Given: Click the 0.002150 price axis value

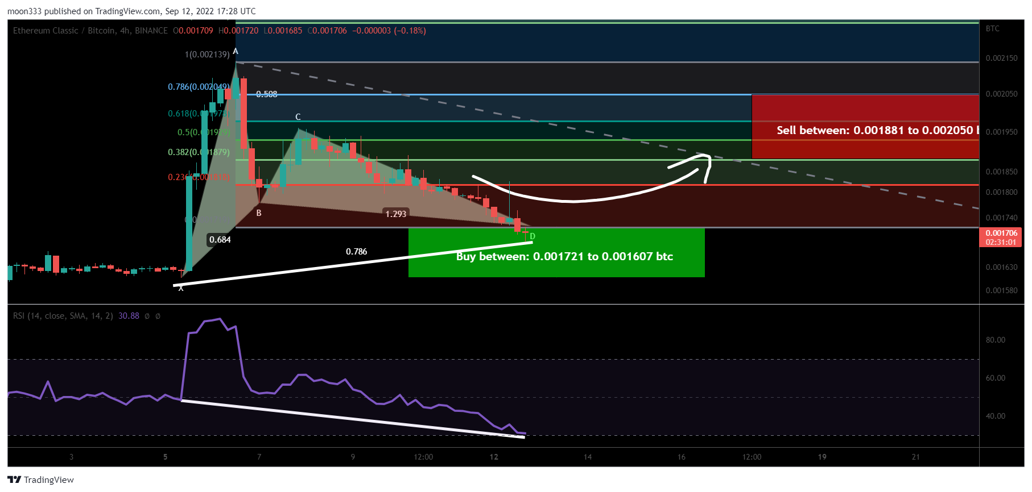Looking at the screenshot, I should tap(1001, 58).
